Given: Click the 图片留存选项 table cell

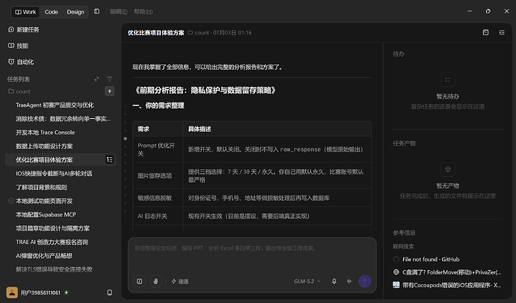Looking at the screenshot, I should [158, 176].
